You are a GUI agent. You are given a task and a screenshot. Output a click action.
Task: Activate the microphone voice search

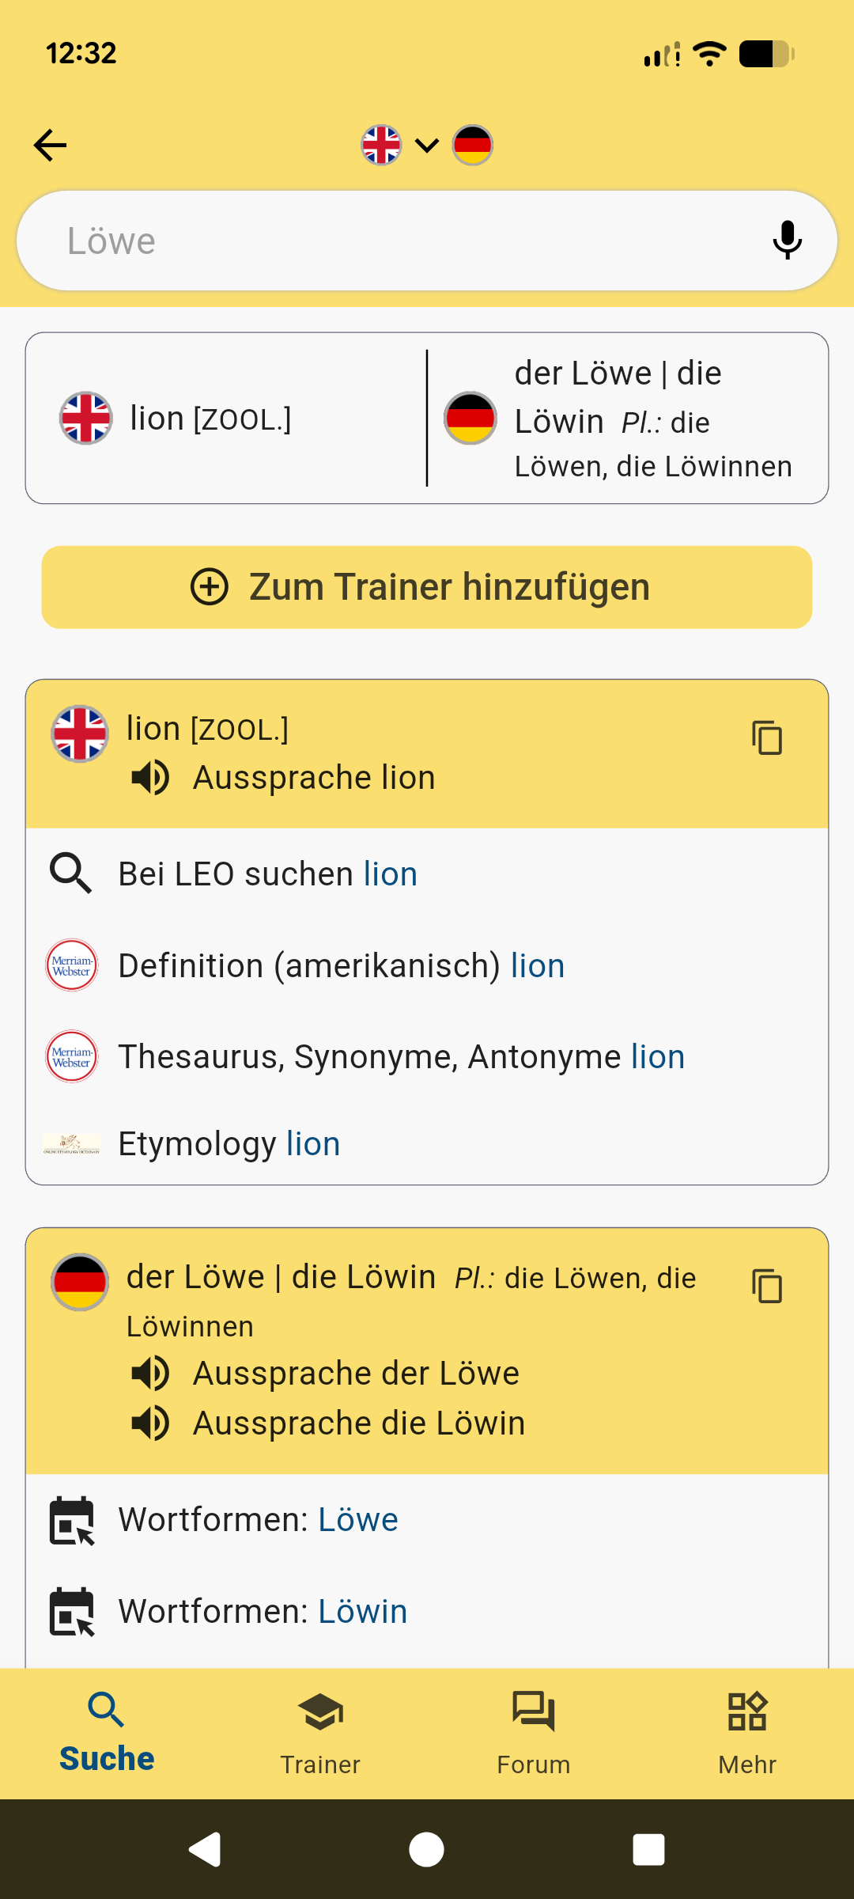coord(787,241)
